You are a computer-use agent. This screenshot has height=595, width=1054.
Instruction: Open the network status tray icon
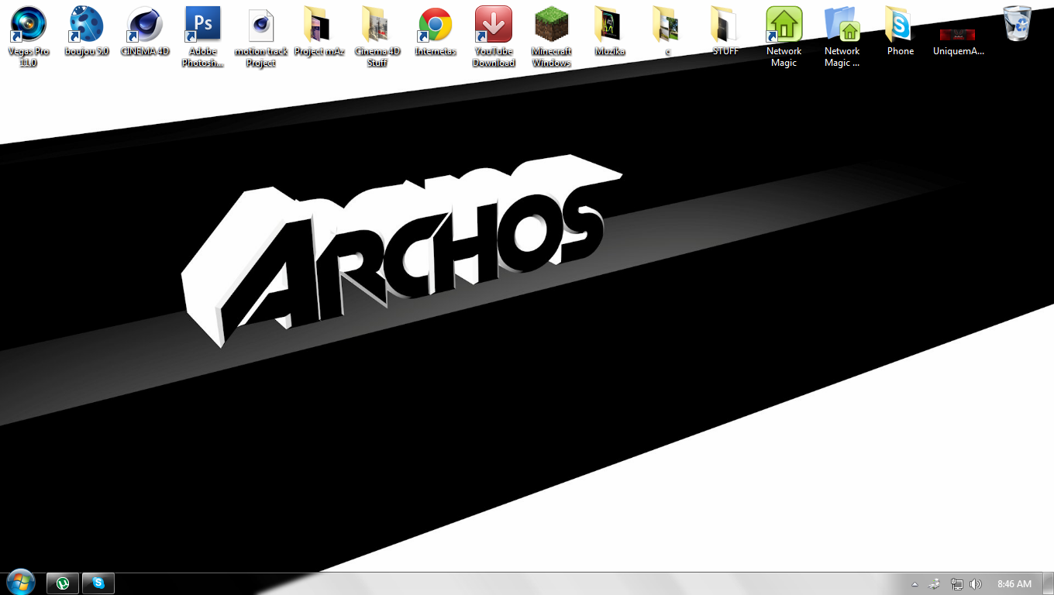(956, 584)
